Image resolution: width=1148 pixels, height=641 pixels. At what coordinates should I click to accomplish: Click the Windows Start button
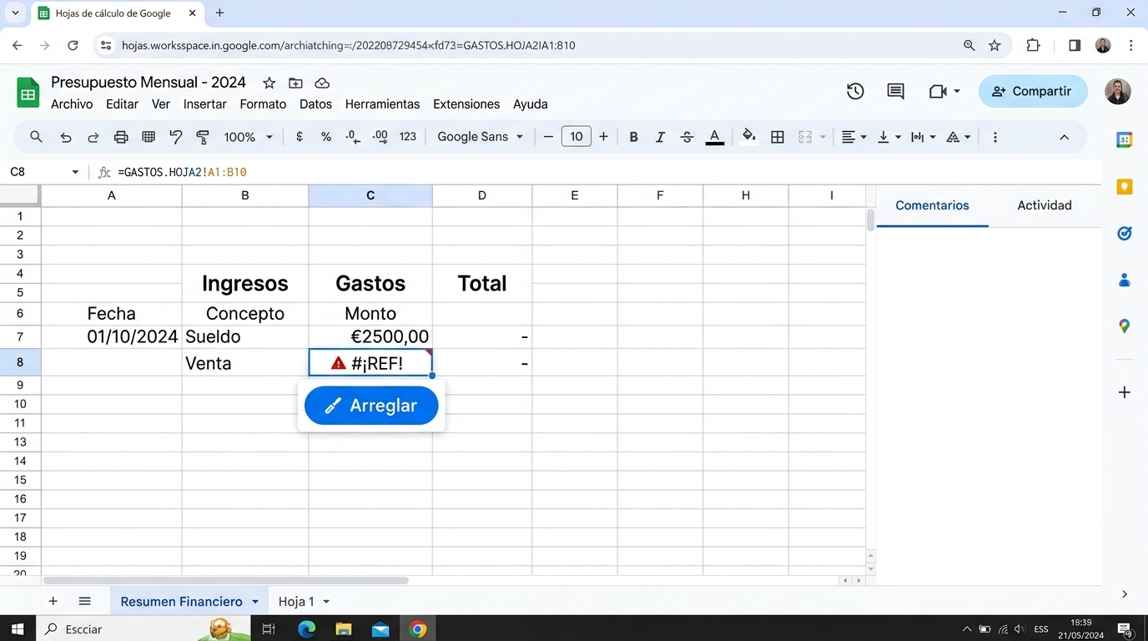click(x=18, y=629)
